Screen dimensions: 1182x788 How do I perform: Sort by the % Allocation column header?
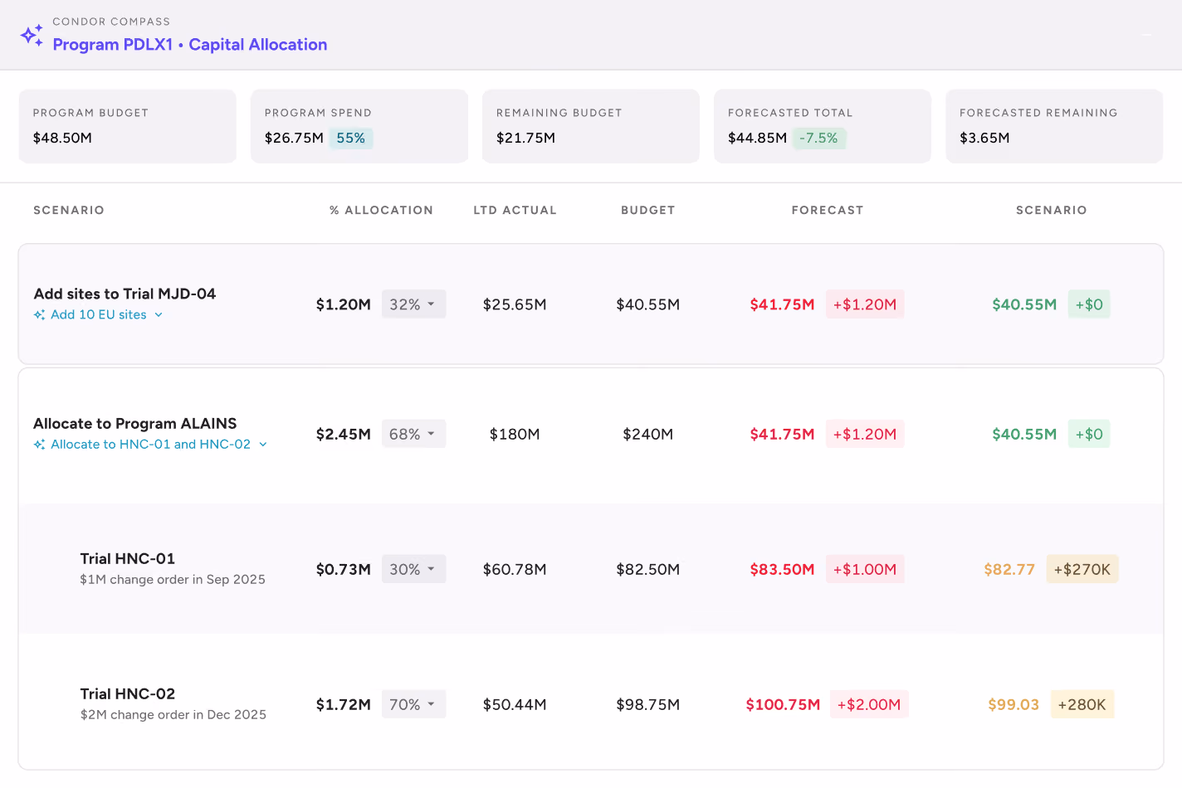(381, 211)
